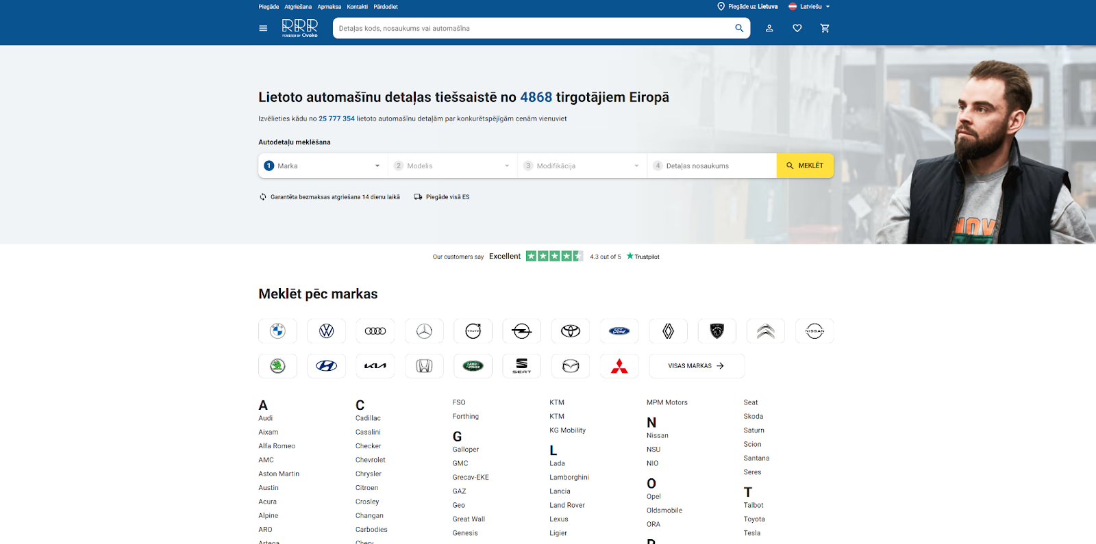Open the hamburger menu icon
The height and width of the screenshot is (544, 1096).
263,28
